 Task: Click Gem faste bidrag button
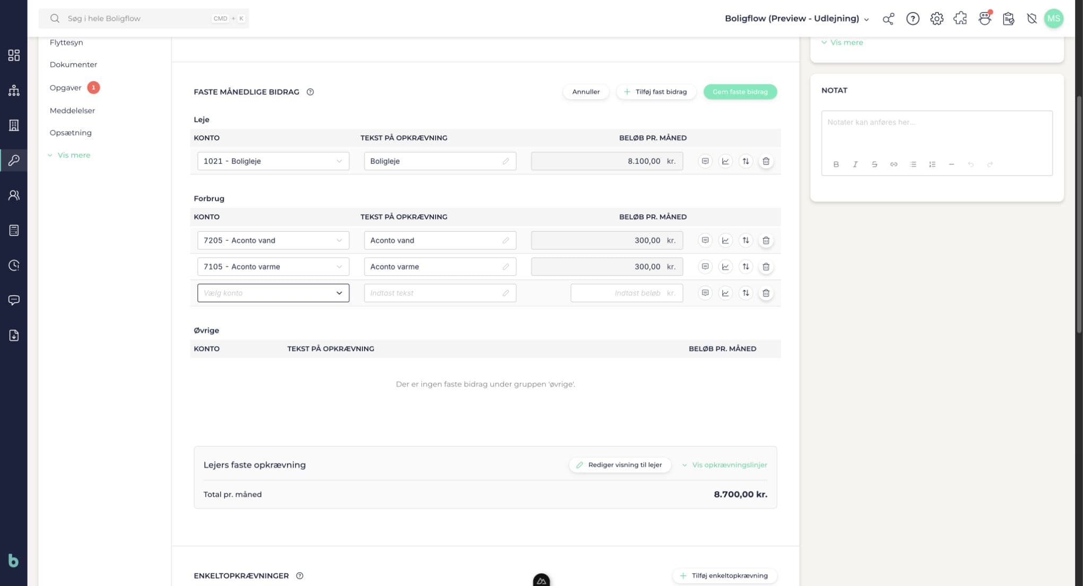pos(740,92)
